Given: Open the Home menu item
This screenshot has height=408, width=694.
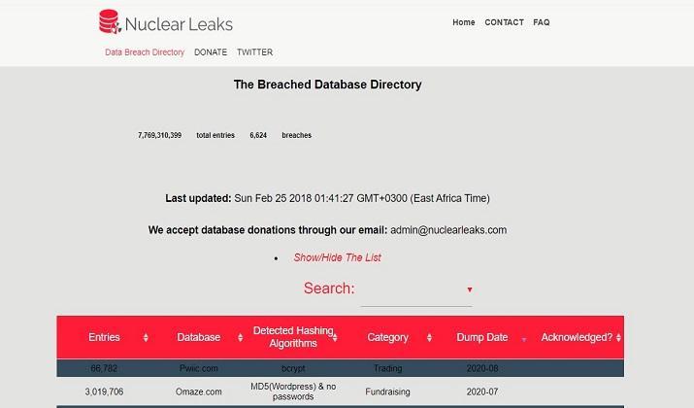Looking at the screenshot, I should coord(463,22).
